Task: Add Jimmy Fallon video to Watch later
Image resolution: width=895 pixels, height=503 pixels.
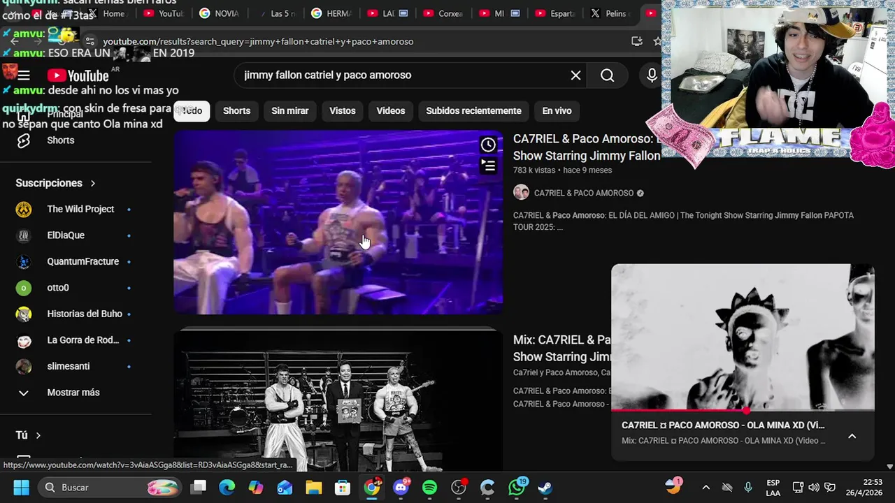Action: 488,145
